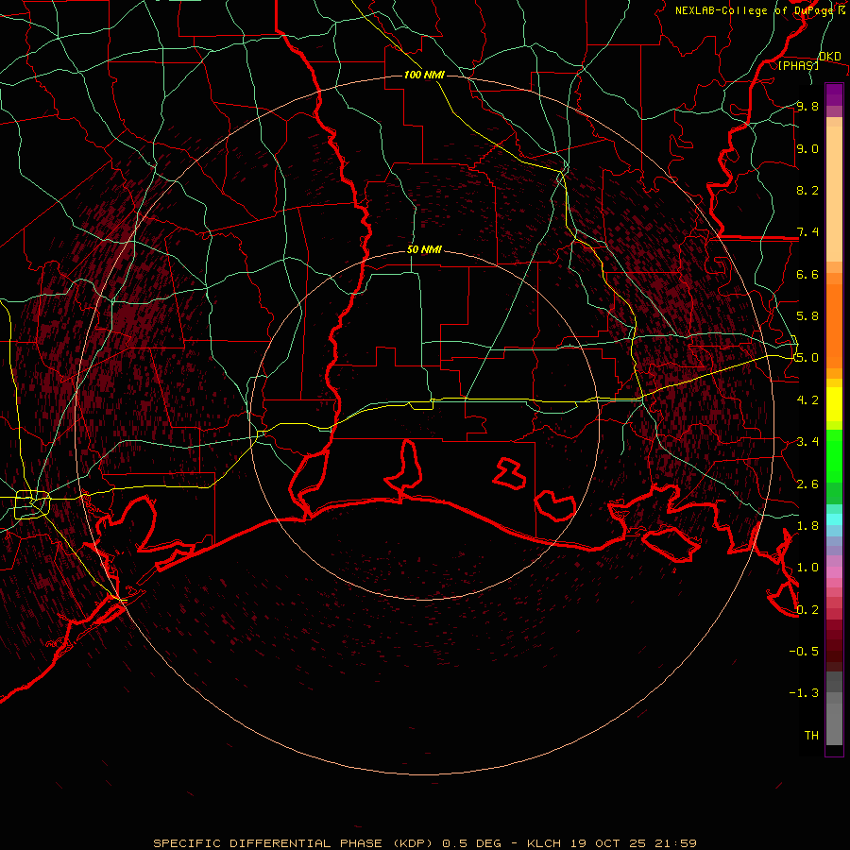Click the [PHAS] label above the color scale
850x850 pixels.
coord(798,65)
